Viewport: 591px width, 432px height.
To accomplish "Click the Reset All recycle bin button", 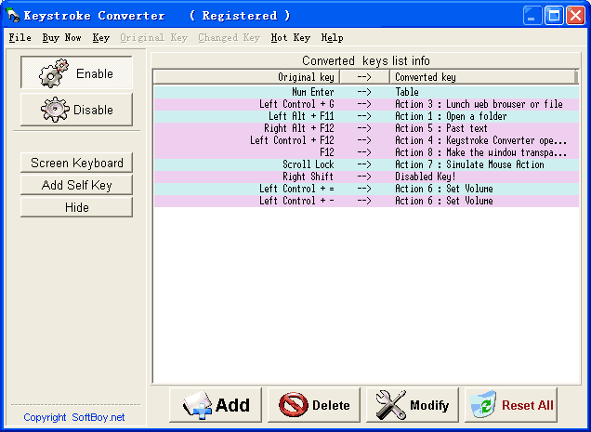I will pos(511,405).
